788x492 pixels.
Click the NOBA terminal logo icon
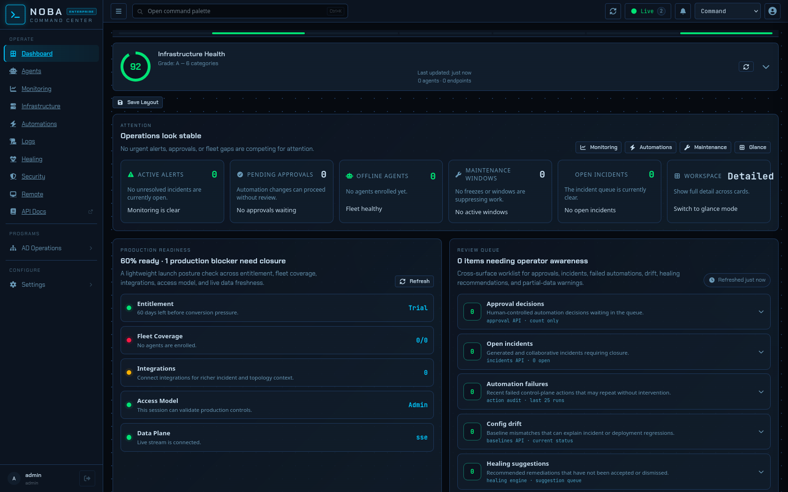pyautogui.click(x=15, y=15)
